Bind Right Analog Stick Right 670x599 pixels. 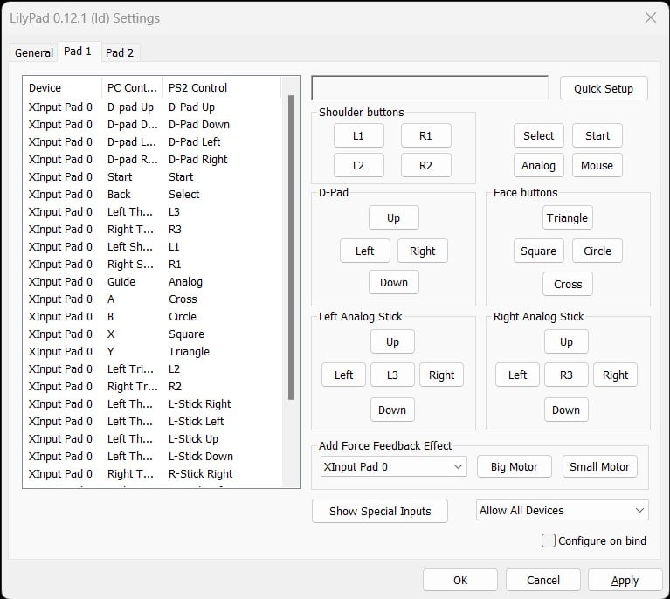(x=615, y=375)
